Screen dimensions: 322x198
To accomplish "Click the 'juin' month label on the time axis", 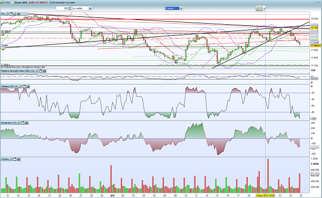I will pyautogui.click(x=112, y=195).
